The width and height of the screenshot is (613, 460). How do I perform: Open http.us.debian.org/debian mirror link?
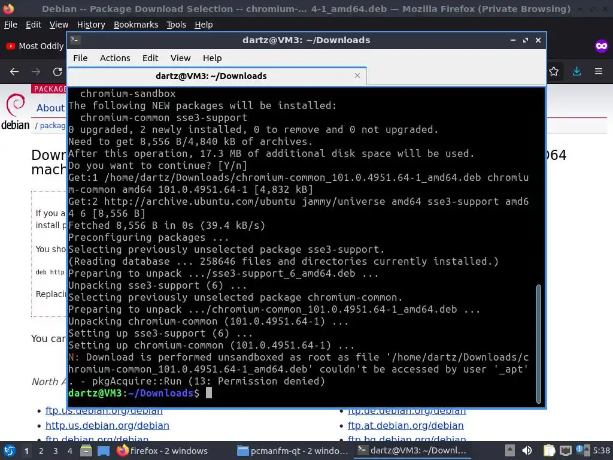pos(107,425)
